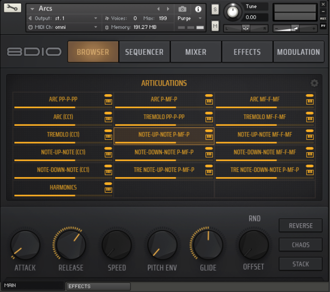Select NOTE-DOWN-NOTE MF-F-MF articulation
This screenshot has height=292, width=330.
pyautogui.click(x=265, y=154)
